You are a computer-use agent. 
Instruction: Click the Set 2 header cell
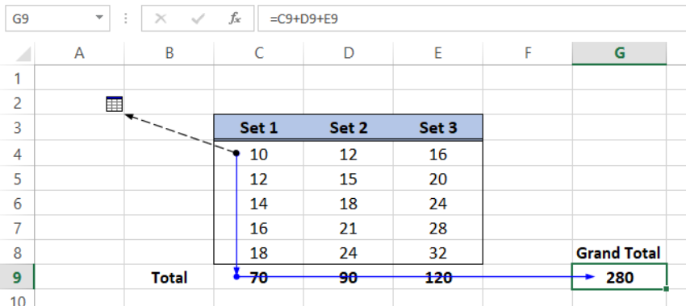click(349, 127)
